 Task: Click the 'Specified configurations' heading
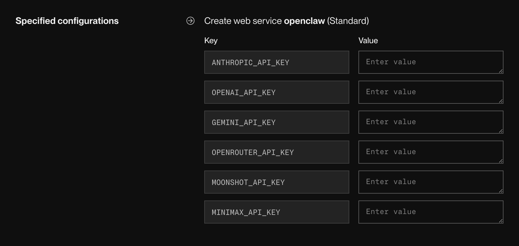point(67,21)
